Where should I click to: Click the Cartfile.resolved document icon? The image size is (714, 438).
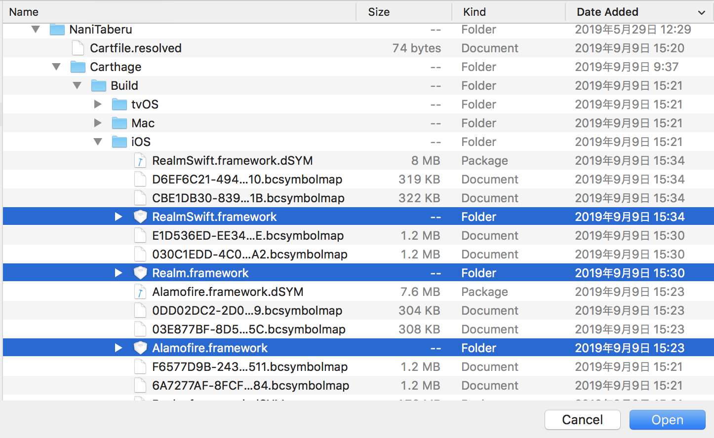tap(78, 48)
